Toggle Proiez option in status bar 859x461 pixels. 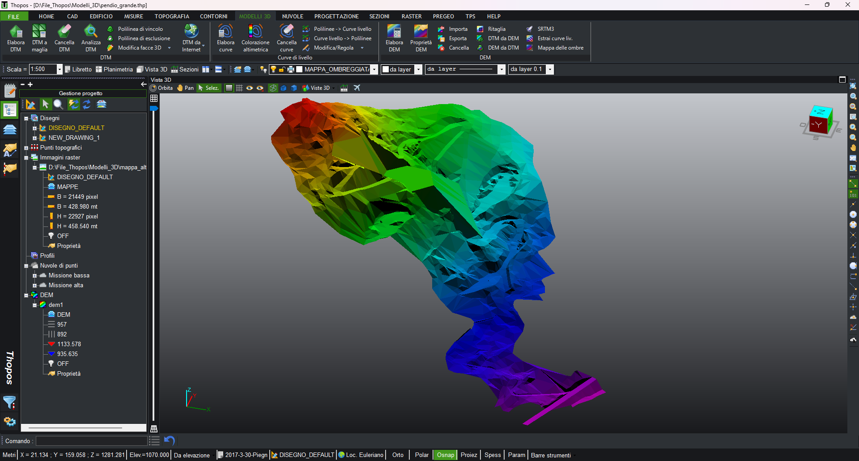[468, 455]
